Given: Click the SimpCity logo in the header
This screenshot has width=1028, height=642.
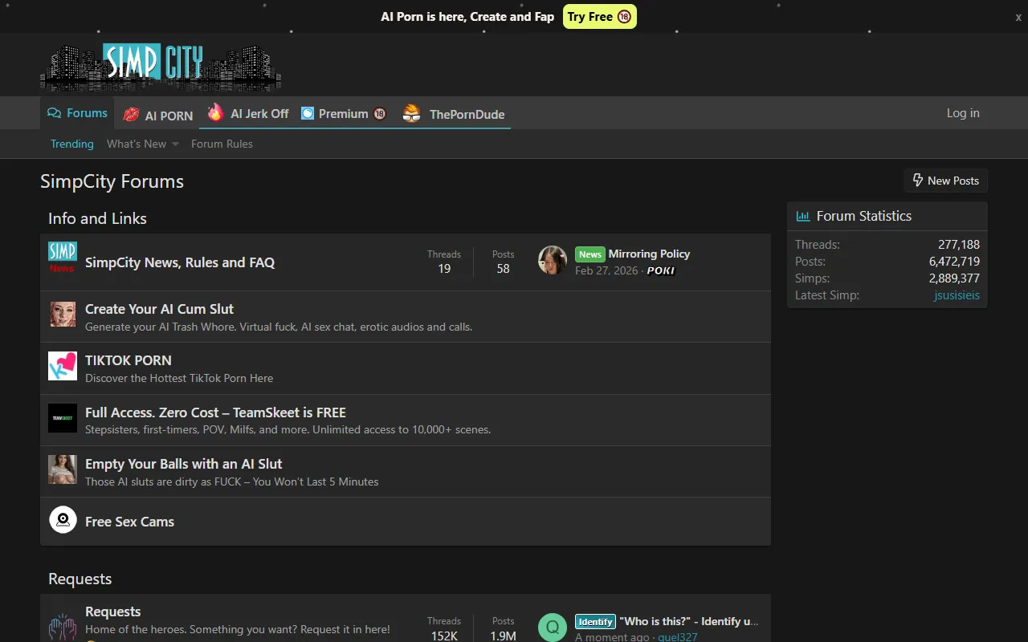Looking at the screenshot, I should click(x=161, y=66).
